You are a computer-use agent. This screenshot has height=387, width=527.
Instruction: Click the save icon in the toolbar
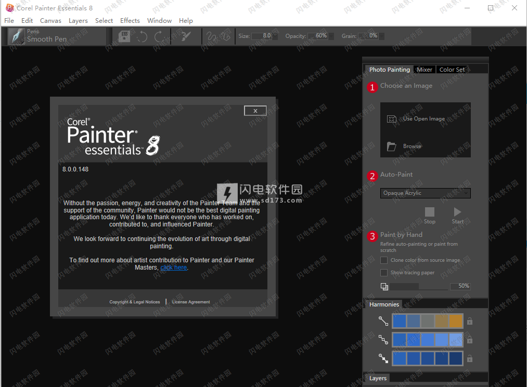[x=124, y=36]
